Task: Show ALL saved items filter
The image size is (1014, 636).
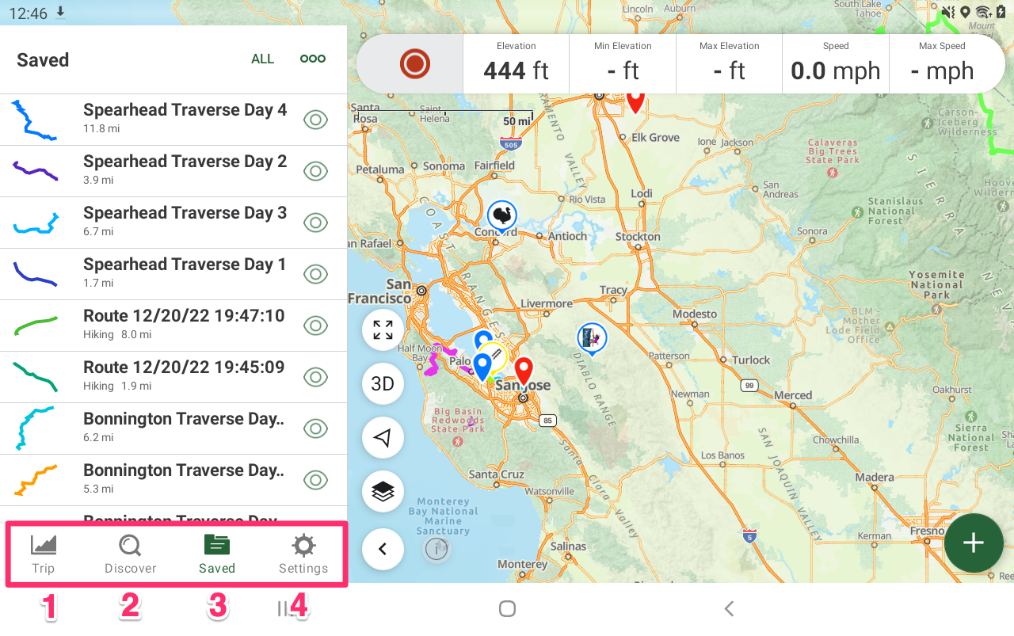Action: pyautogui.click(x=262, y=59)
